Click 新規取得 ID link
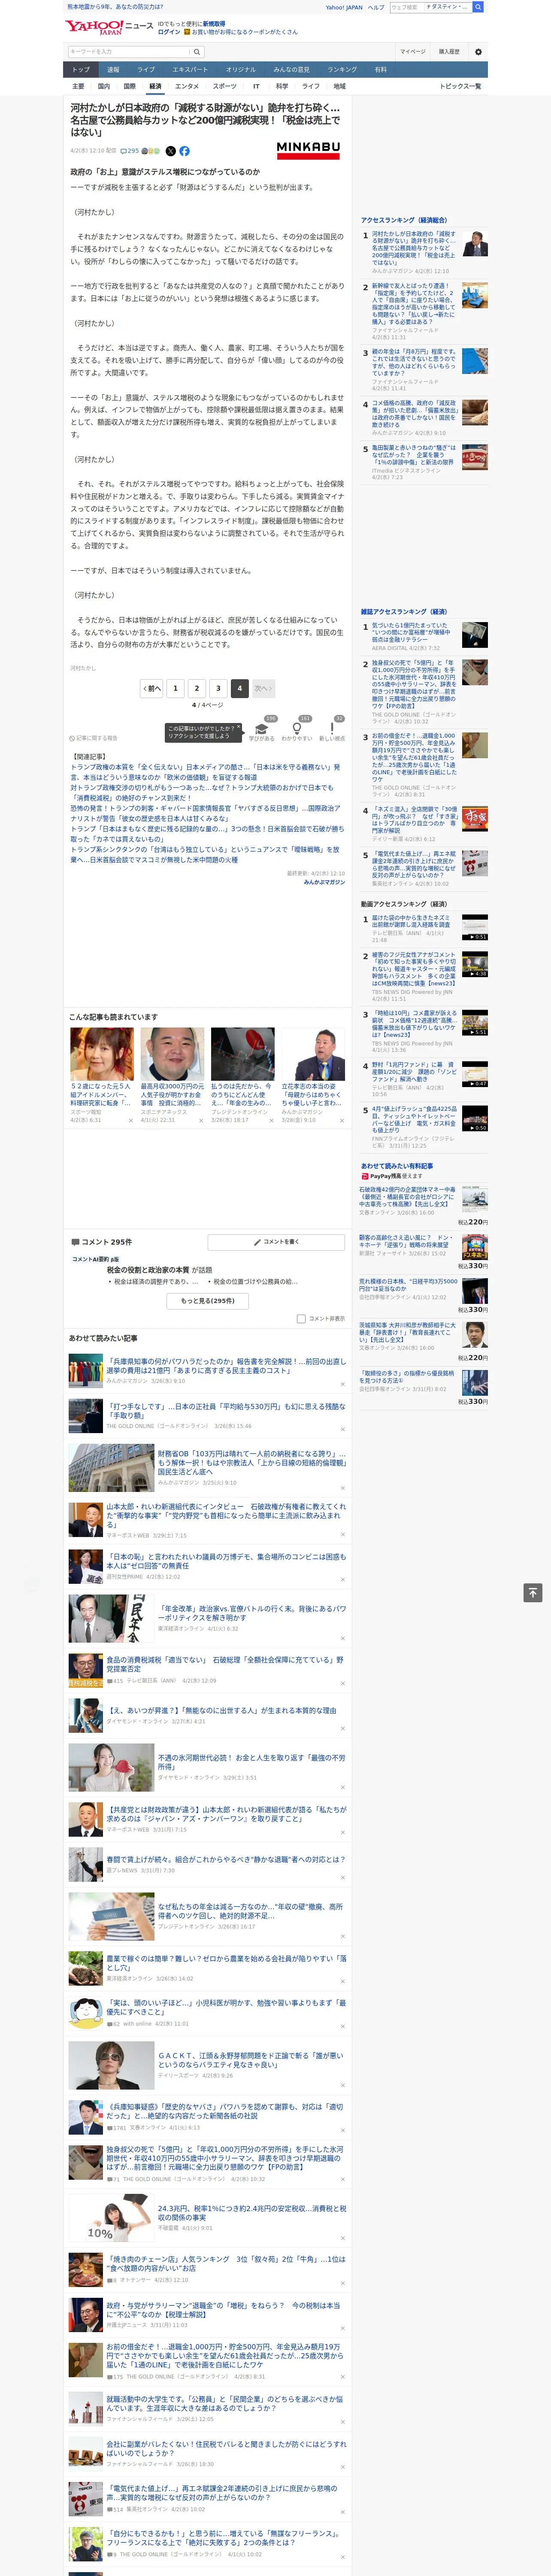 pos(214,24)
